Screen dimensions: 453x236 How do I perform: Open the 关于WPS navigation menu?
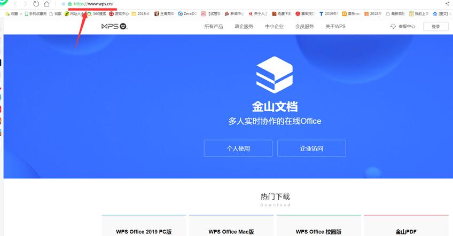(335, 26)
